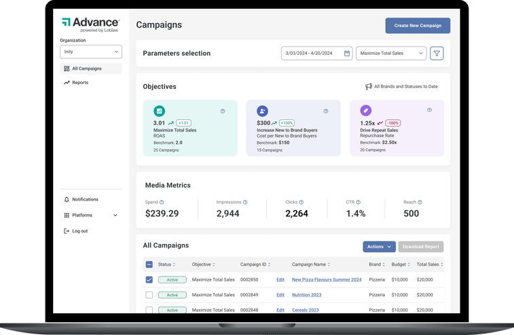Screen dimensions: 514x335
Task: Click the Active status badge of campaign 0002849
Action: tap(172, 295)
